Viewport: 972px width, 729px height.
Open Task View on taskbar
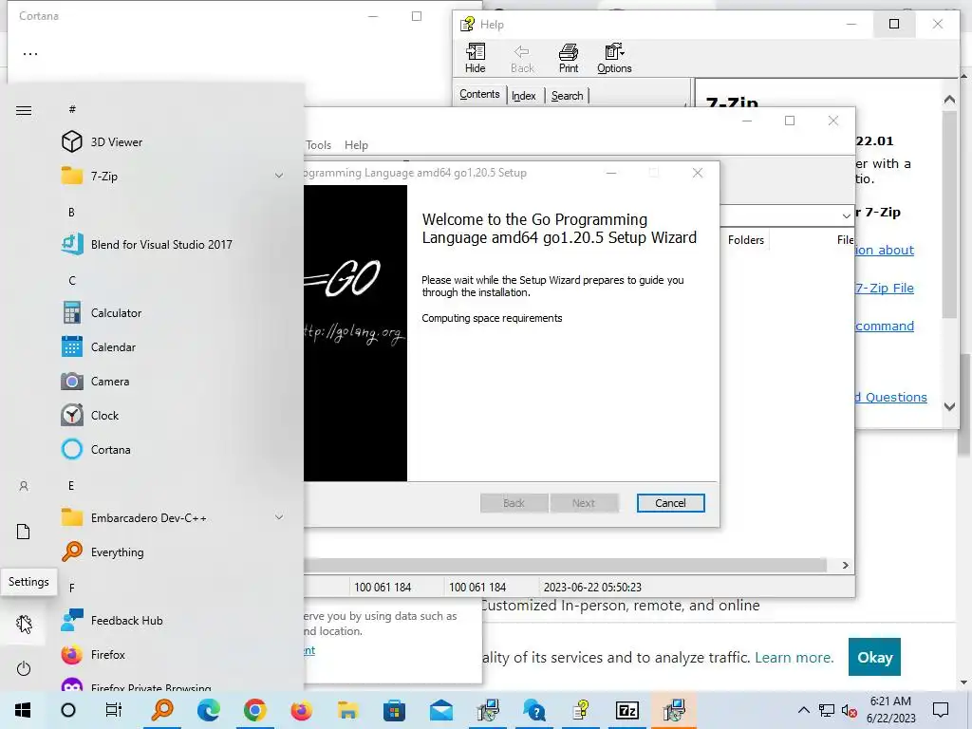pyautogui.click(x=114, y=710)
